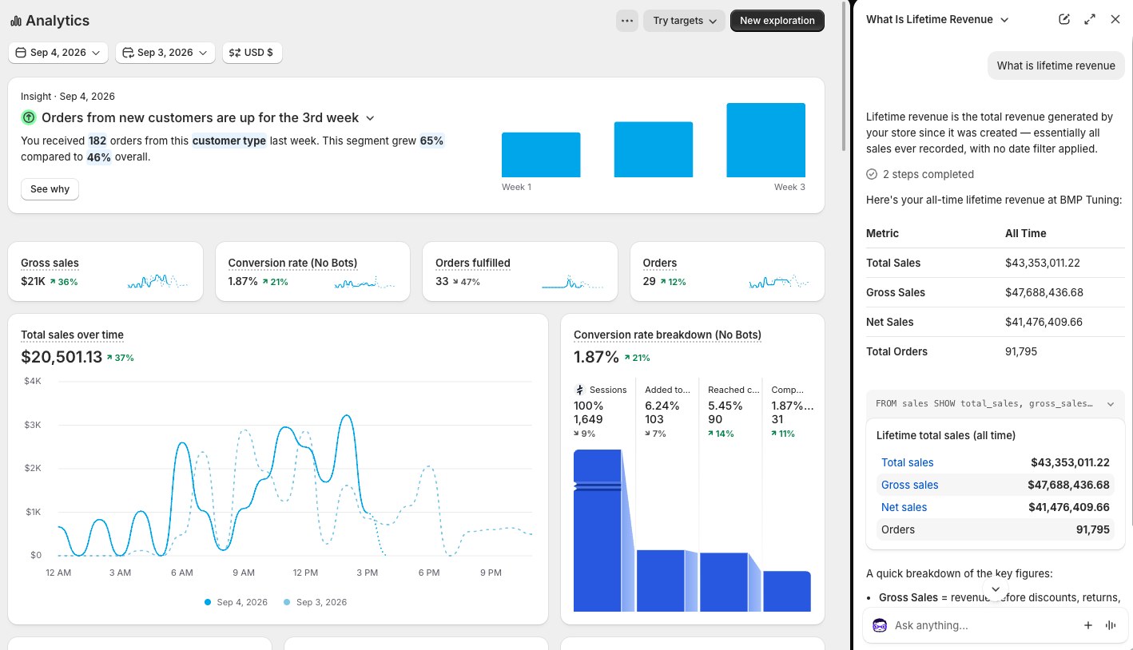Open the Conversion rate (No Bots) card
This screenshot has width=1133, height=650.
coord(312,271)
